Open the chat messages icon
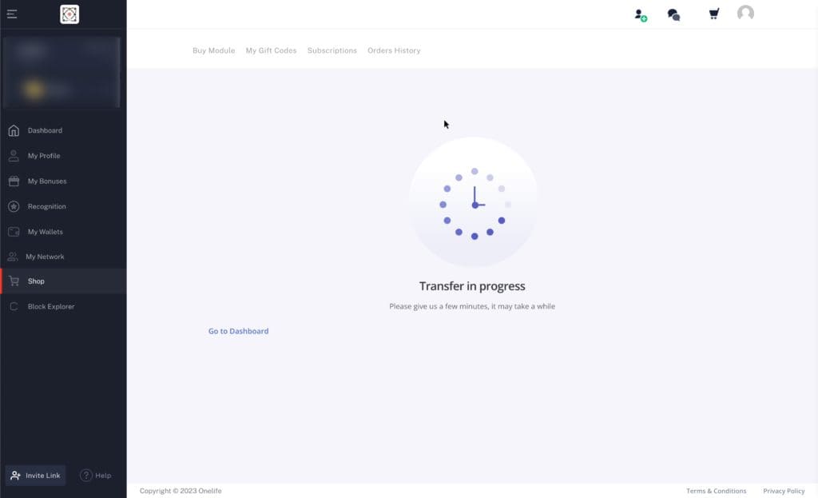Viewport: 818px width, 498px height. click(673, 14)
